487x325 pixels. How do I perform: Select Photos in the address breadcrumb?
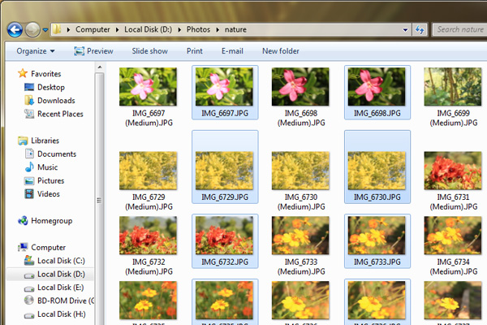tap(198, 29)
